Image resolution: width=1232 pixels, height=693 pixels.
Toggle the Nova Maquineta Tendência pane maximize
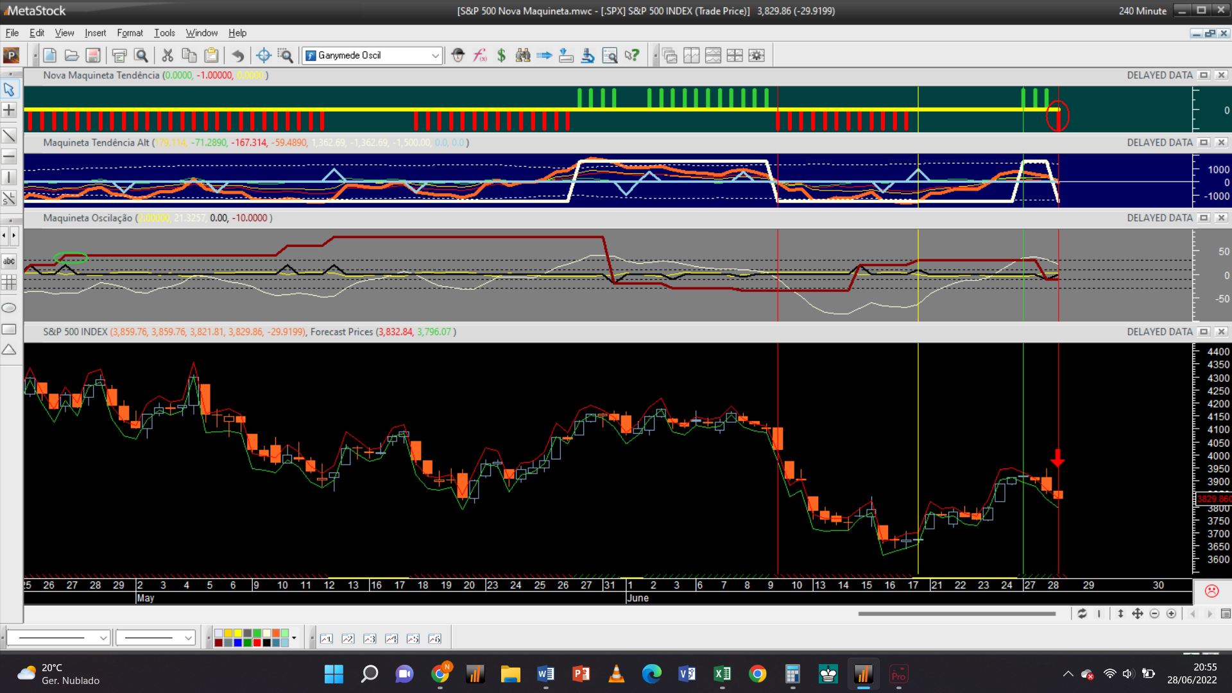pyautogui.click(x=1204, y=75)
